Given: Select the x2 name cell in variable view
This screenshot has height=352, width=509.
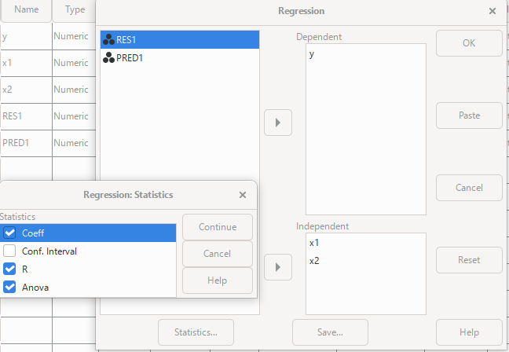Looking at the screenshot, I should (x=26, y=90).
